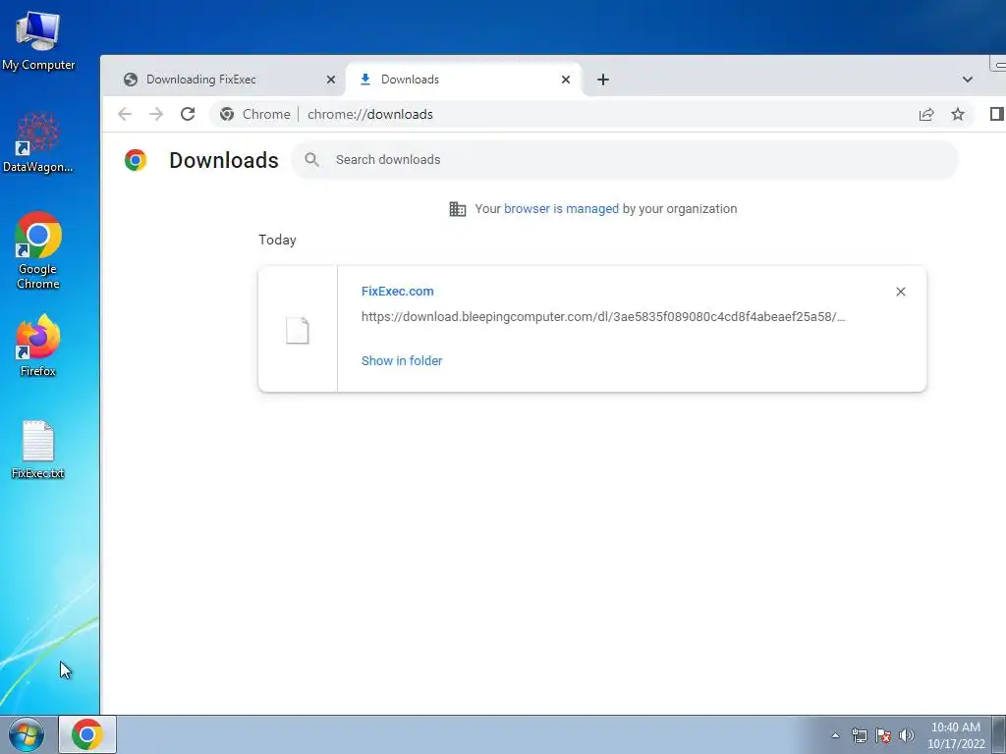This screenshot has height=754, width=1006.
Task: Click the taskbar clock and date
Action: 955,735
